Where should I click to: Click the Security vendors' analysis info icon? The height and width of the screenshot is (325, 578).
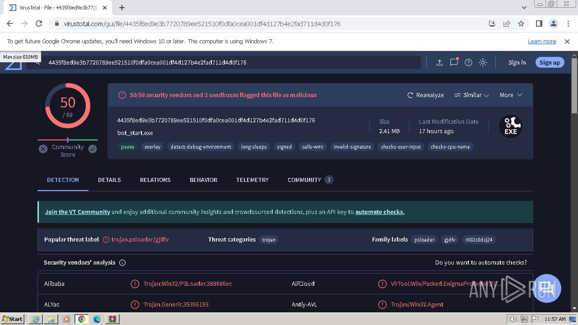(122, 263)
